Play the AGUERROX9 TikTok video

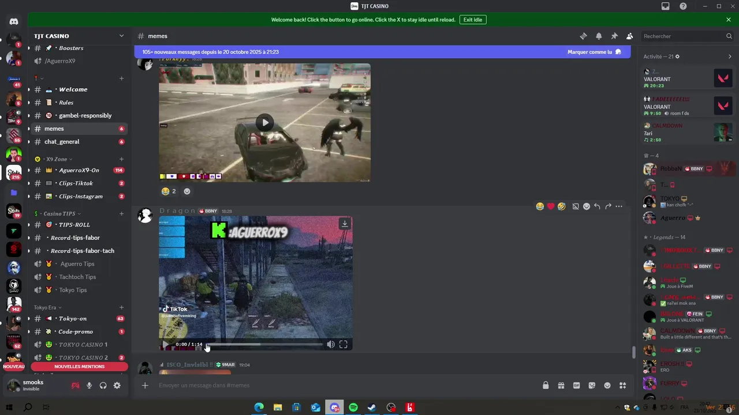[165, 345]
